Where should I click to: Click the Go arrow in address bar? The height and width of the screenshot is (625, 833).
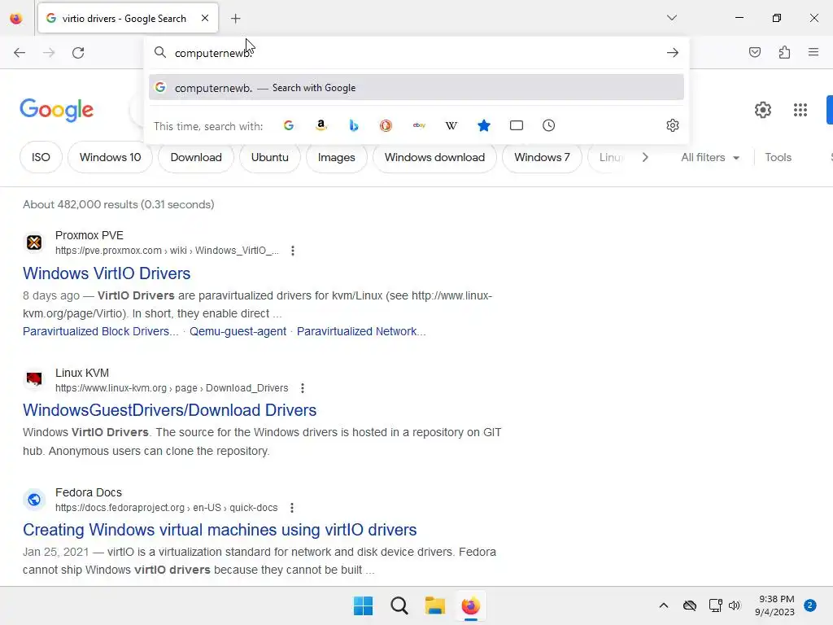coord(673,53)
